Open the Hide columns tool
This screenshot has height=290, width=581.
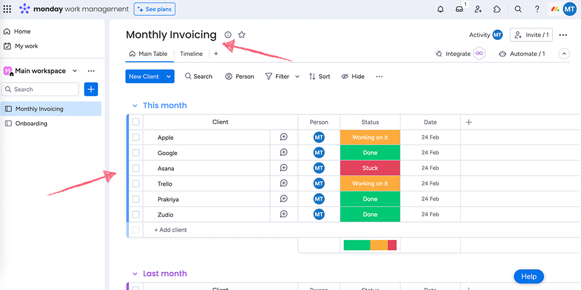pyautogui.click(x=353, y=76)
